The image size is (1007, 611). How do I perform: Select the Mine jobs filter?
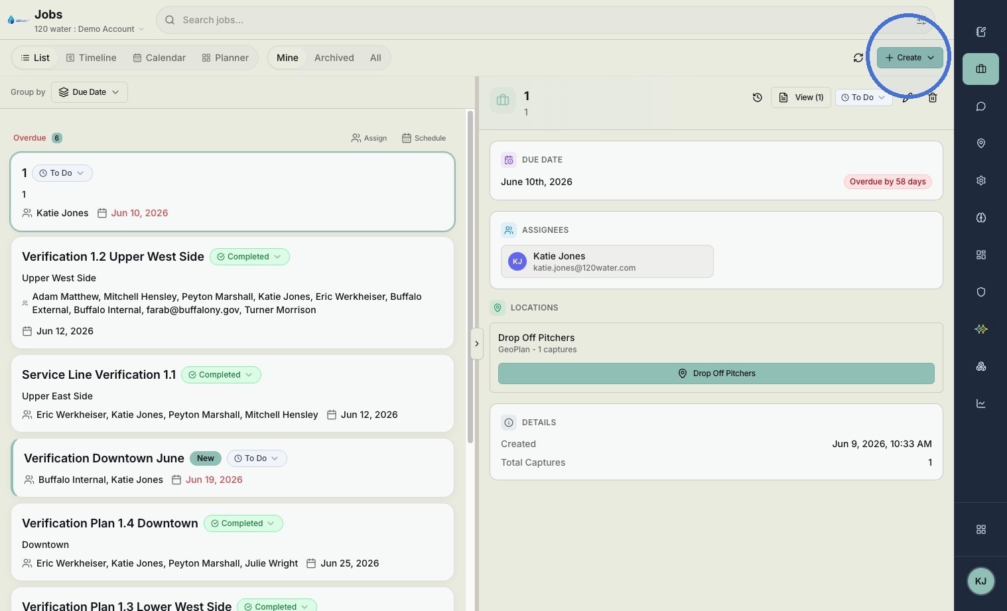click(x=287, y=58)
